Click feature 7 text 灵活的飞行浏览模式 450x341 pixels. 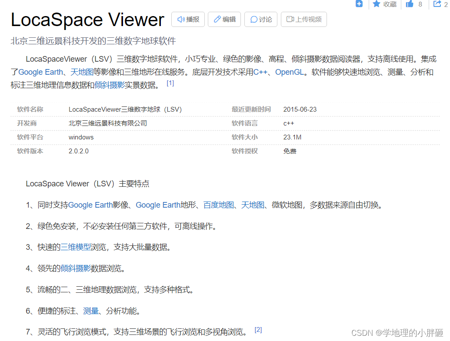[x=72, y=332]
